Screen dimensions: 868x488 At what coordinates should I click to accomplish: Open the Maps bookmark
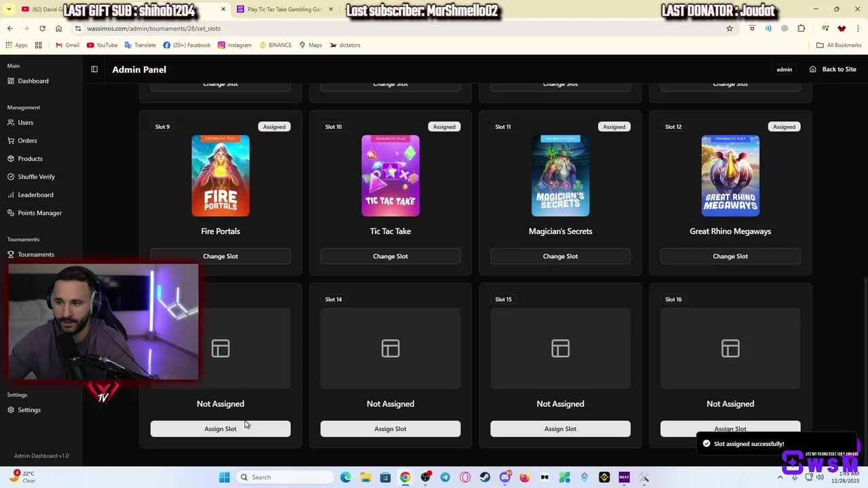tap(310, 45)
